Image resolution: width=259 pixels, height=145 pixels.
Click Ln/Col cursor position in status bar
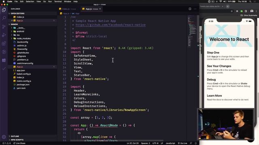point(133,143)
